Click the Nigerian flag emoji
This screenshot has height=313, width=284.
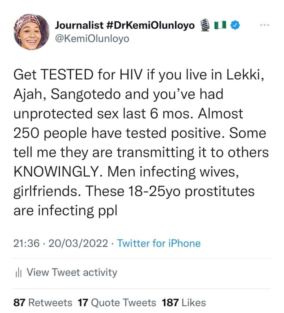click(220, 25)
